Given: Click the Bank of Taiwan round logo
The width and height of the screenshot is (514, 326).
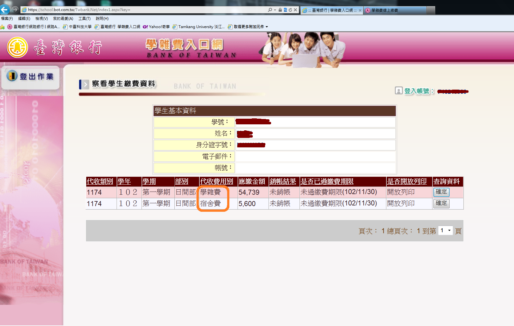Looking at the screenshot, I should [x=17, y=47].
